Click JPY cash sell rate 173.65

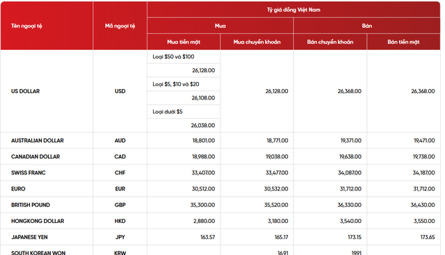point(428,238)
